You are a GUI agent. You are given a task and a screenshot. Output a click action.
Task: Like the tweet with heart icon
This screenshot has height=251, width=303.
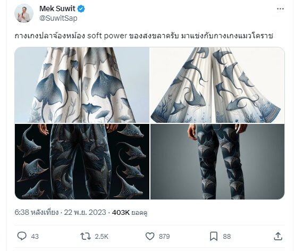click(x=150, y=236)
